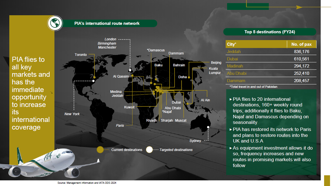The image size is (332, 186).
Task: Click the New York map label
Action: (72, 114)
